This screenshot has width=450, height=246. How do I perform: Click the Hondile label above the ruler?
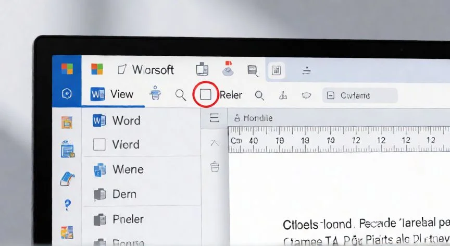258,118
